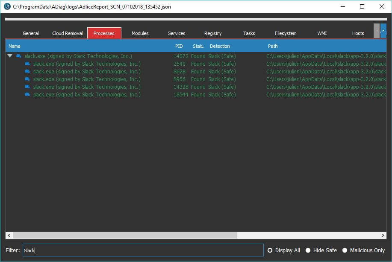Click the process icon of slack.exe PID 8628
Viewport: 392px width, 262px height.
pyautogui.click(x=27, y=72)
